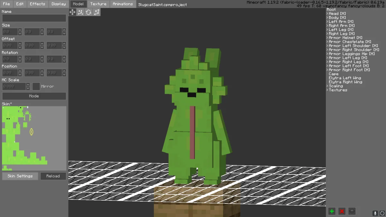Decrease the second Offset value with down arrow

[42, 47]
